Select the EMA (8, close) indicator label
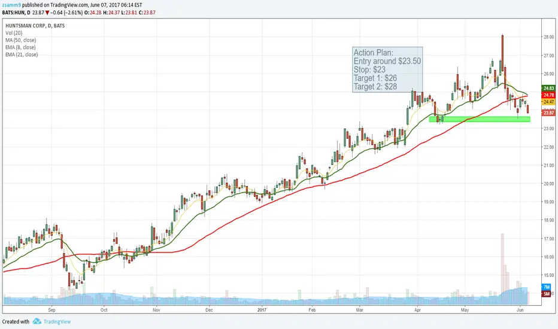The height and width of the screenshot is (329, 558). tap(20, 47)
